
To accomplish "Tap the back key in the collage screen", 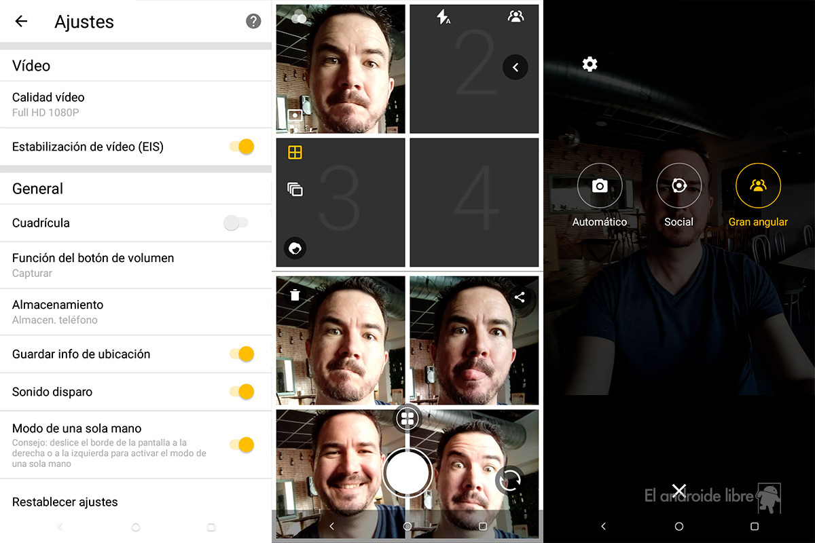I will pos(331,526).
